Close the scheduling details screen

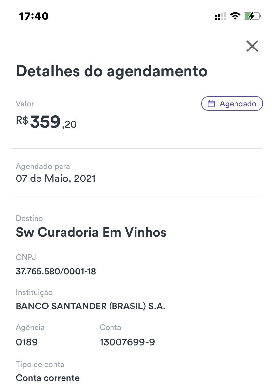point(252,46)
